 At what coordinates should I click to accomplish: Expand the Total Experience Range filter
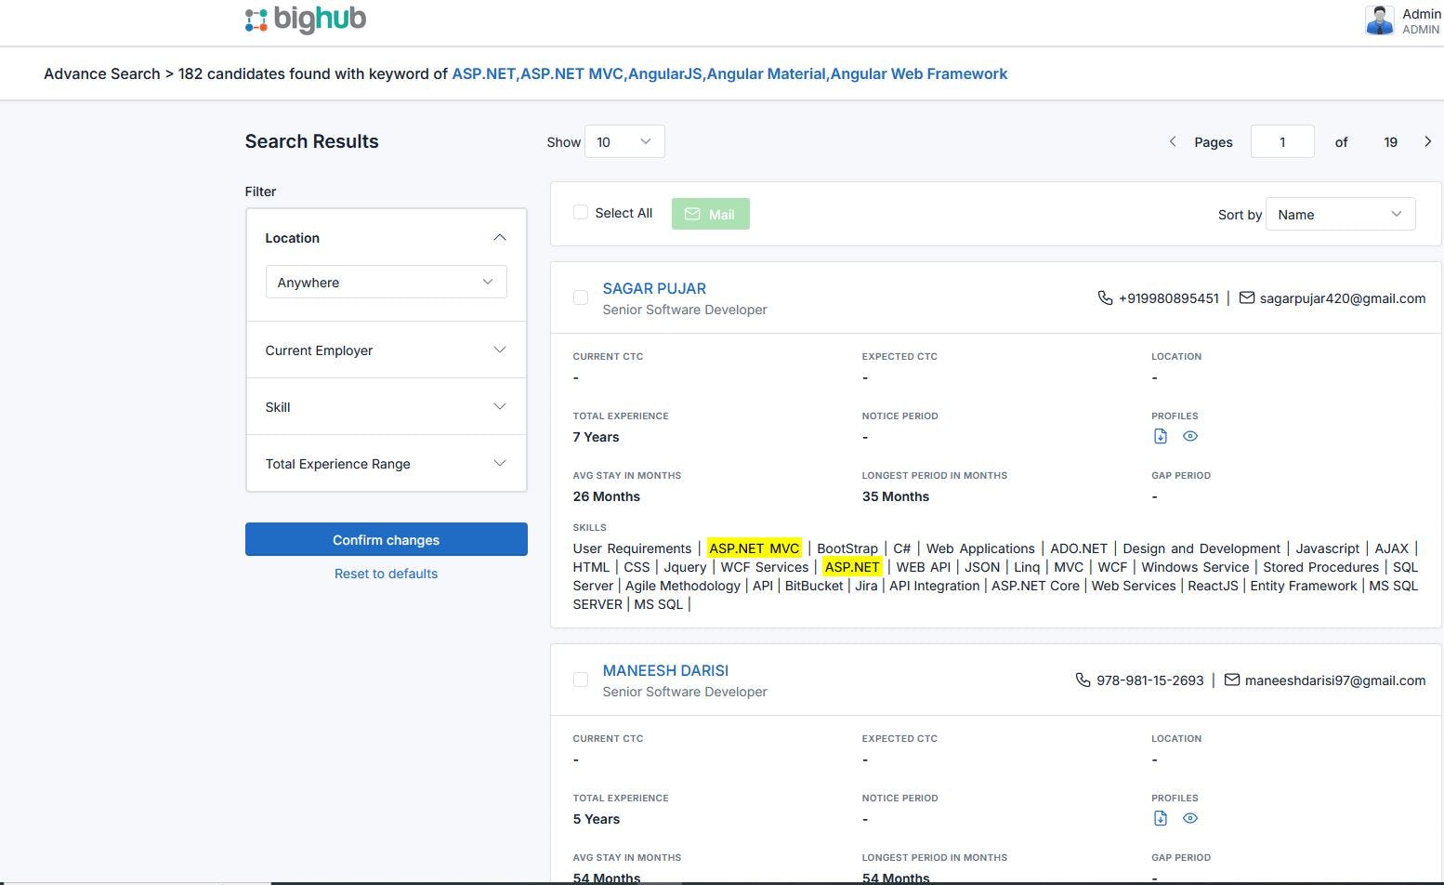click(500, 463)
